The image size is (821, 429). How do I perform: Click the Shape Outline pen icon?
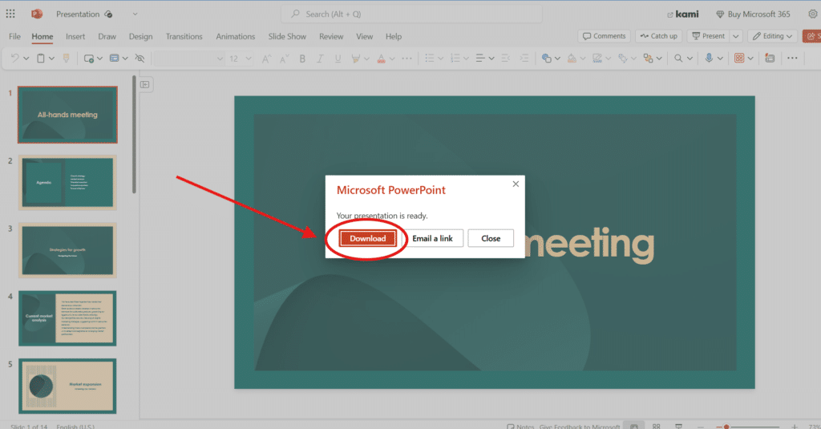point(597,59)
